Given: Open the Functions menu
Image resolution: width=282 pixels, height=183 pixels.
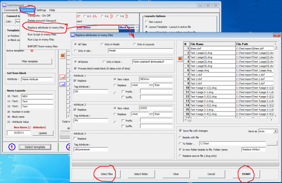Looking at the screenshot, I should point(27,10).
